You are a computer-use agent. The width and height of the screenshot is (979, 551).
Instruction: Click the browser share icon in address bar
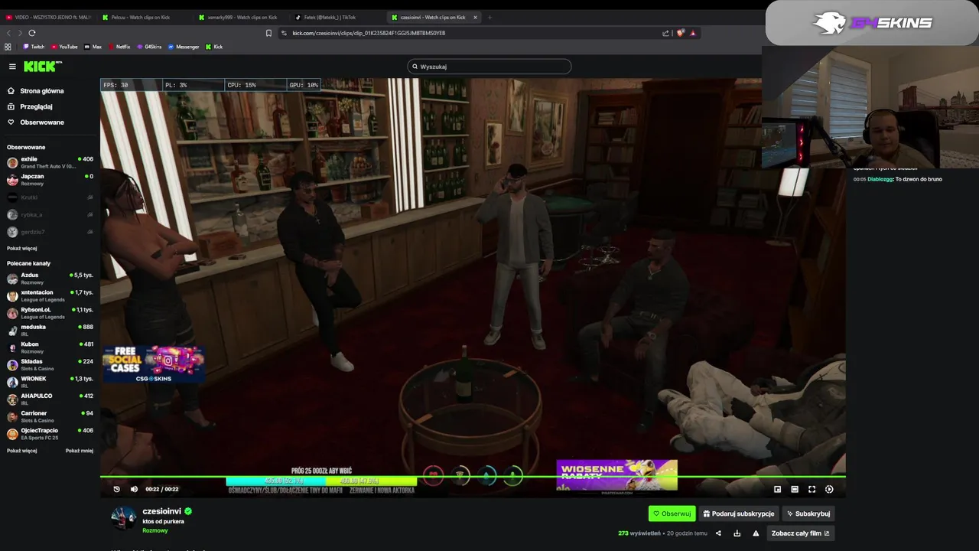(x=665, y=33)
